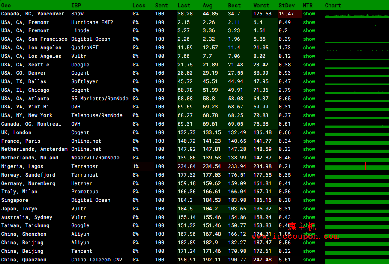
Task: Show MTR for Canada Vancouver Shaw
Action: point(309,14)
